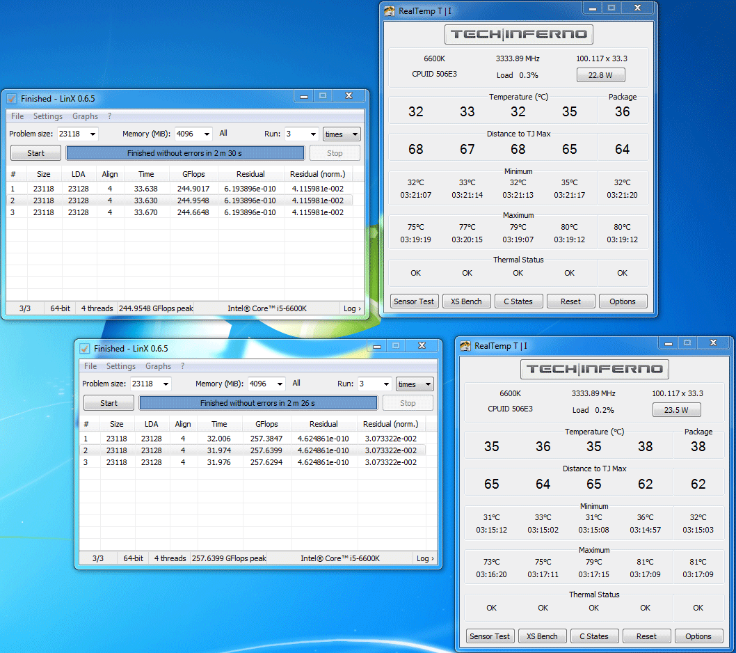Open the ? help menu in the upper LinX window
The height and width of the screenshot is (653, 736).
click(109, 116)
